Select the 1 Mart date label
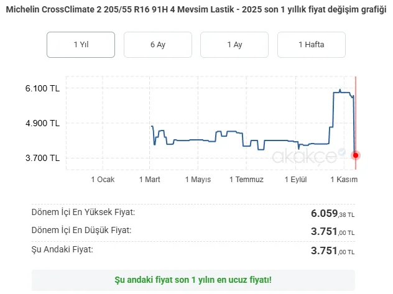This screenshot has height=294, width=393. (149, 180)
